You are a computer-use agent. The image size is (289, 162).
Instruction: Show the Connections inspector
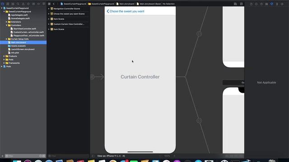(282, 4)
